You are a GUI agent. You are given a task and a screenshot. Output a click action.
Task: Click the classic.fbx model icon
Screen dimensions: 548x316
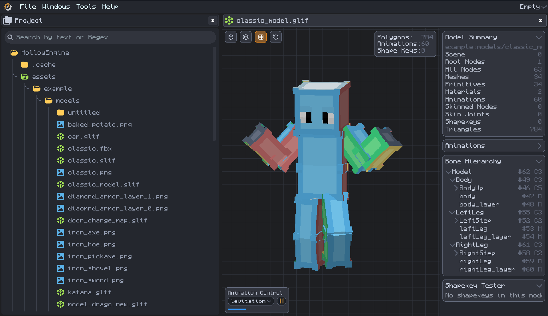click(61, 149)
